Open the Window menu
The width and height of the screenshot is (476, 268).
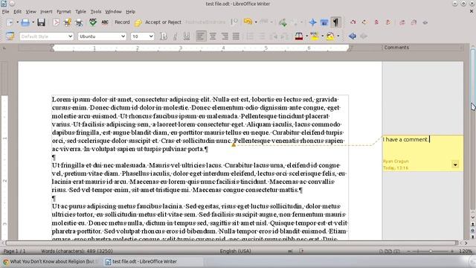(113, 12)
